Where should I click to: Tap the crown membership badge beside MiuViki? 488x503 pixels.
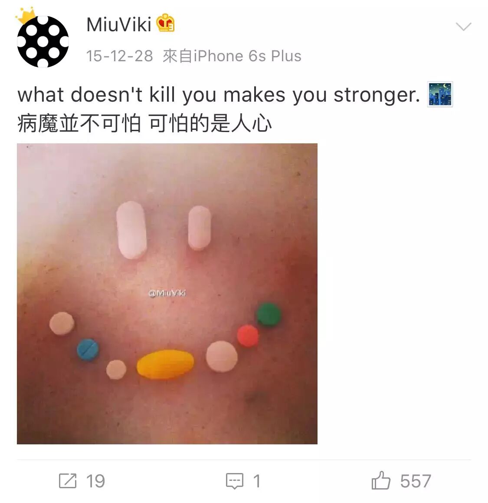pos(165,23)
